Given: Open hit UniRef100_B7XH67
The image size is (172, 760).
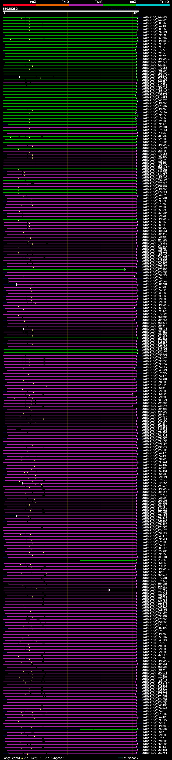Looking at the screenshot, I should coord(154,112).
